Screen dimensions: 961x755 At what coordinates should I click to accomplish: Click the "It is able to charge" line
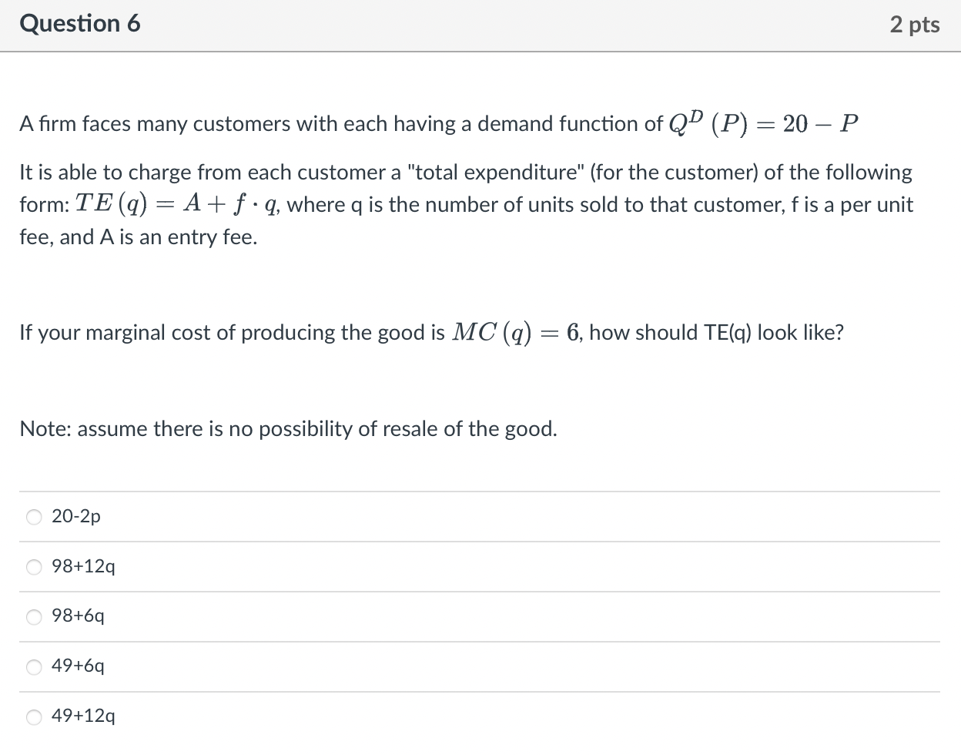coord(465,173)
